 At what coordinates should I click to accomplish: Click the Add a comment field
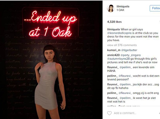pyautogui.click(x=125, y=113)
